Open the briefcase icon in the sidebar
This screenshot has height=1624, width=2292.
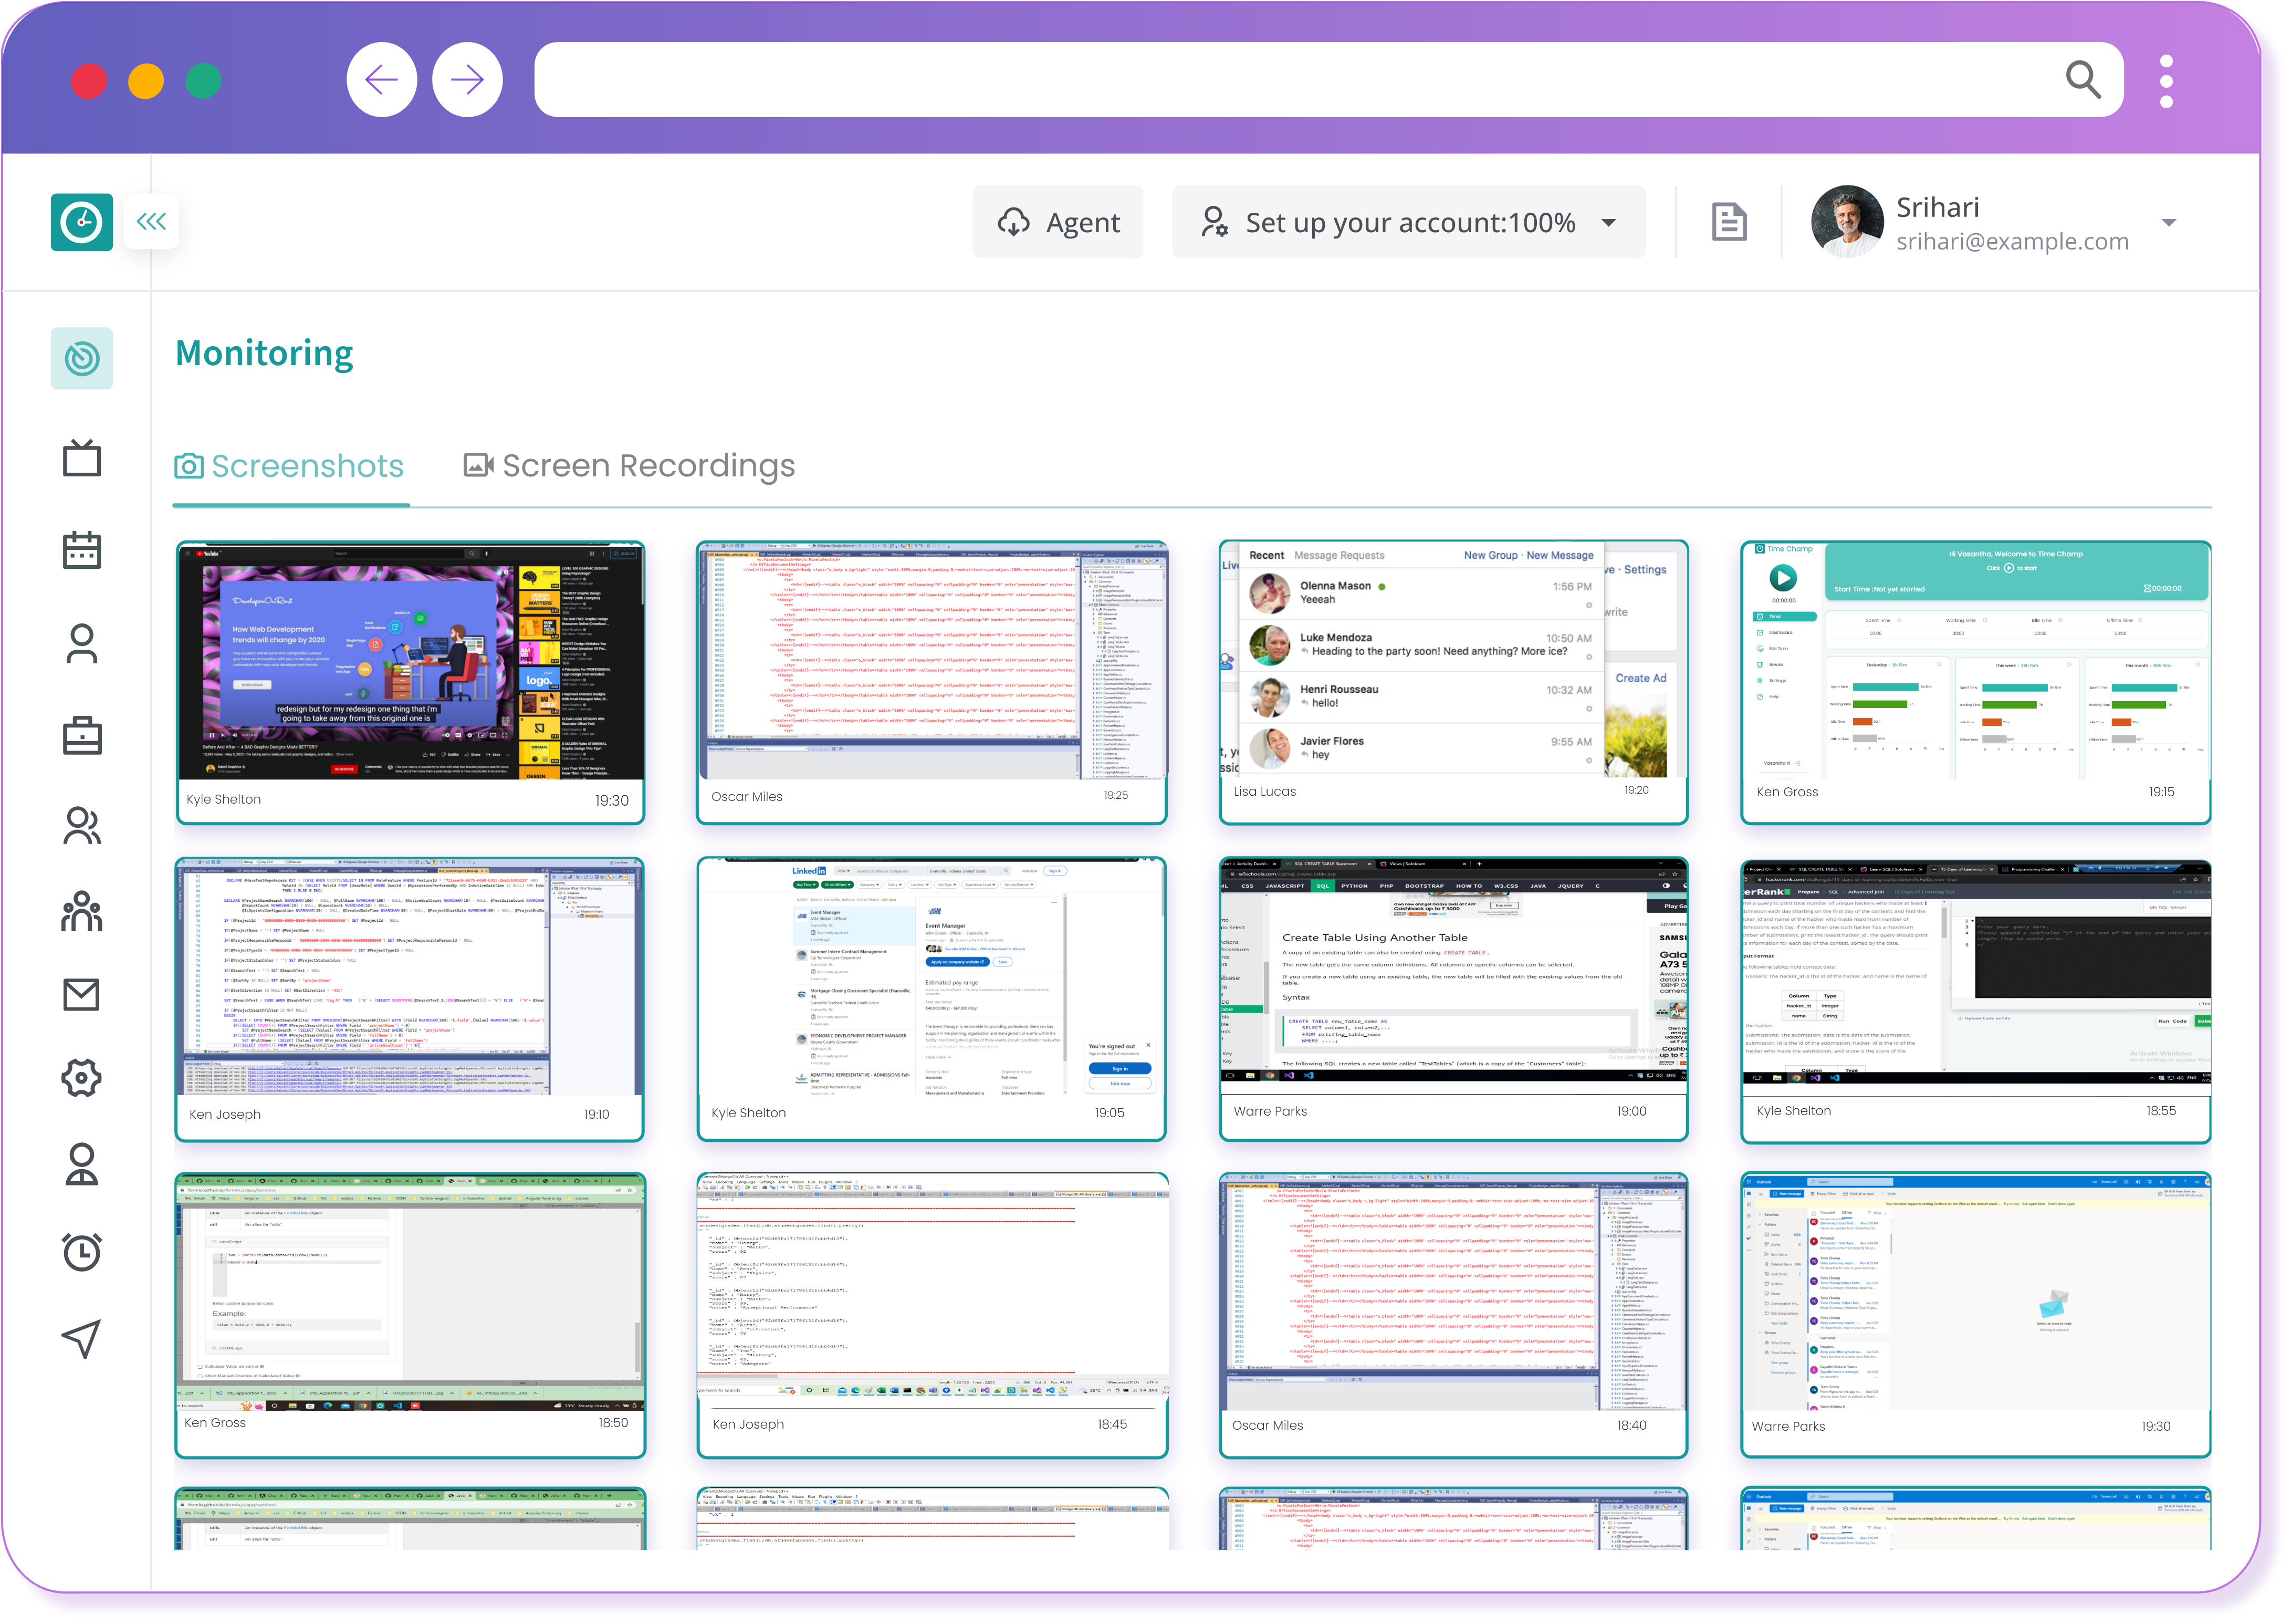pyautogui.click(x=82, y=735)
